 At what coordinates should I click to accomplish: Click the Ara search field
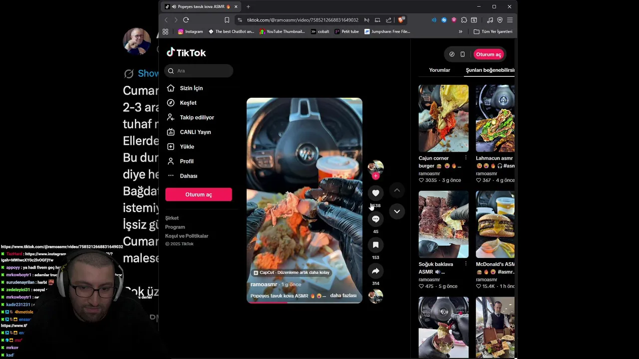[x=199, y=71]
